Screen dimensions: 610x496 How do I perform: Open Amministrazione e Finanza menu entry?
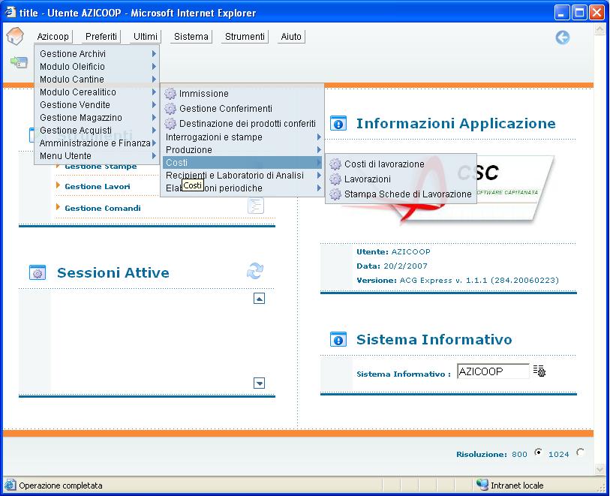coord(97,143)
